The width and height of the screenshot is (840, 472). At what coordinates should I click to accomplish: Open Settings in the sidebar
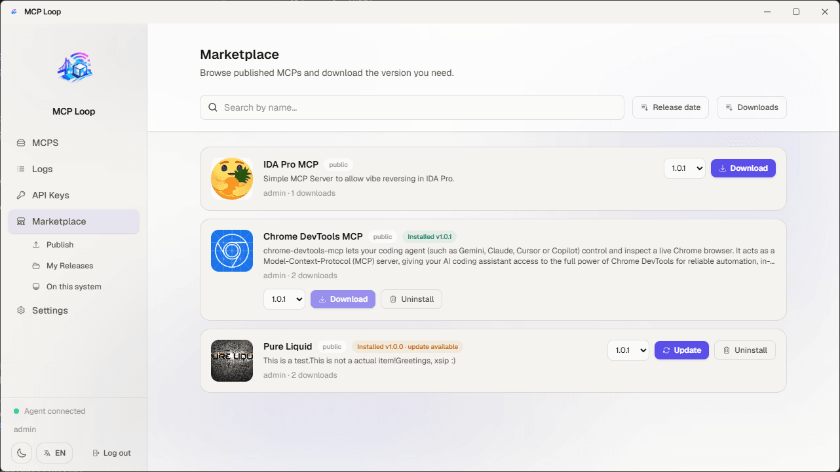[73, 310]
